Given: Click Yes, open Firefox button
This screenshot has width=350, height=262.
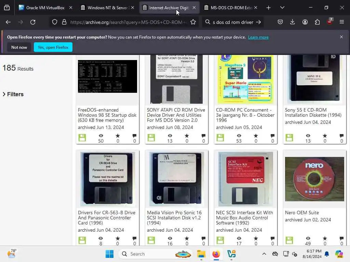Looking at the screenshot, I should click(x=53, y=47).
